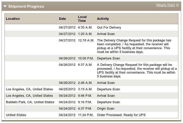
Task: Click the Shipment Progress heading text
Action: click(26, 6)
